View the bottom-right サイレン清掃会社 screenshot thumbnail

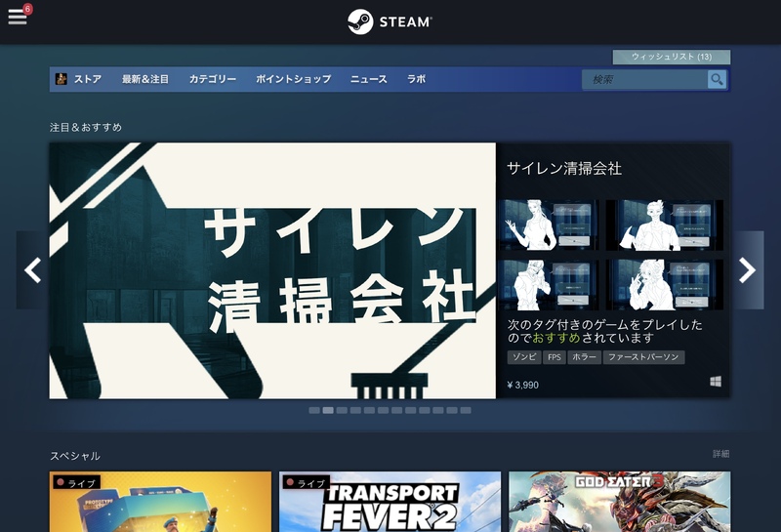click(665, 284)
